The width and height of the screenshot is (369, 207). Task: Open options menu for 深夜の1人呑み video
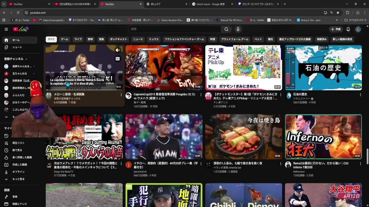click(x=281, y=164)
